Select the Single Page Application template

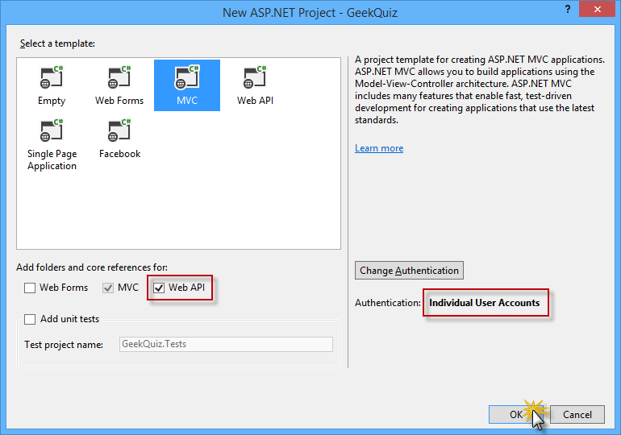point(52,145)
